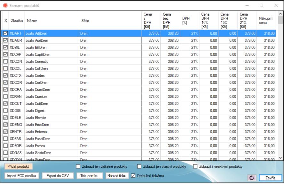Select the 'Joalis Fornex' name cell
Screen dimensions: 284x184
click(52, 146)
